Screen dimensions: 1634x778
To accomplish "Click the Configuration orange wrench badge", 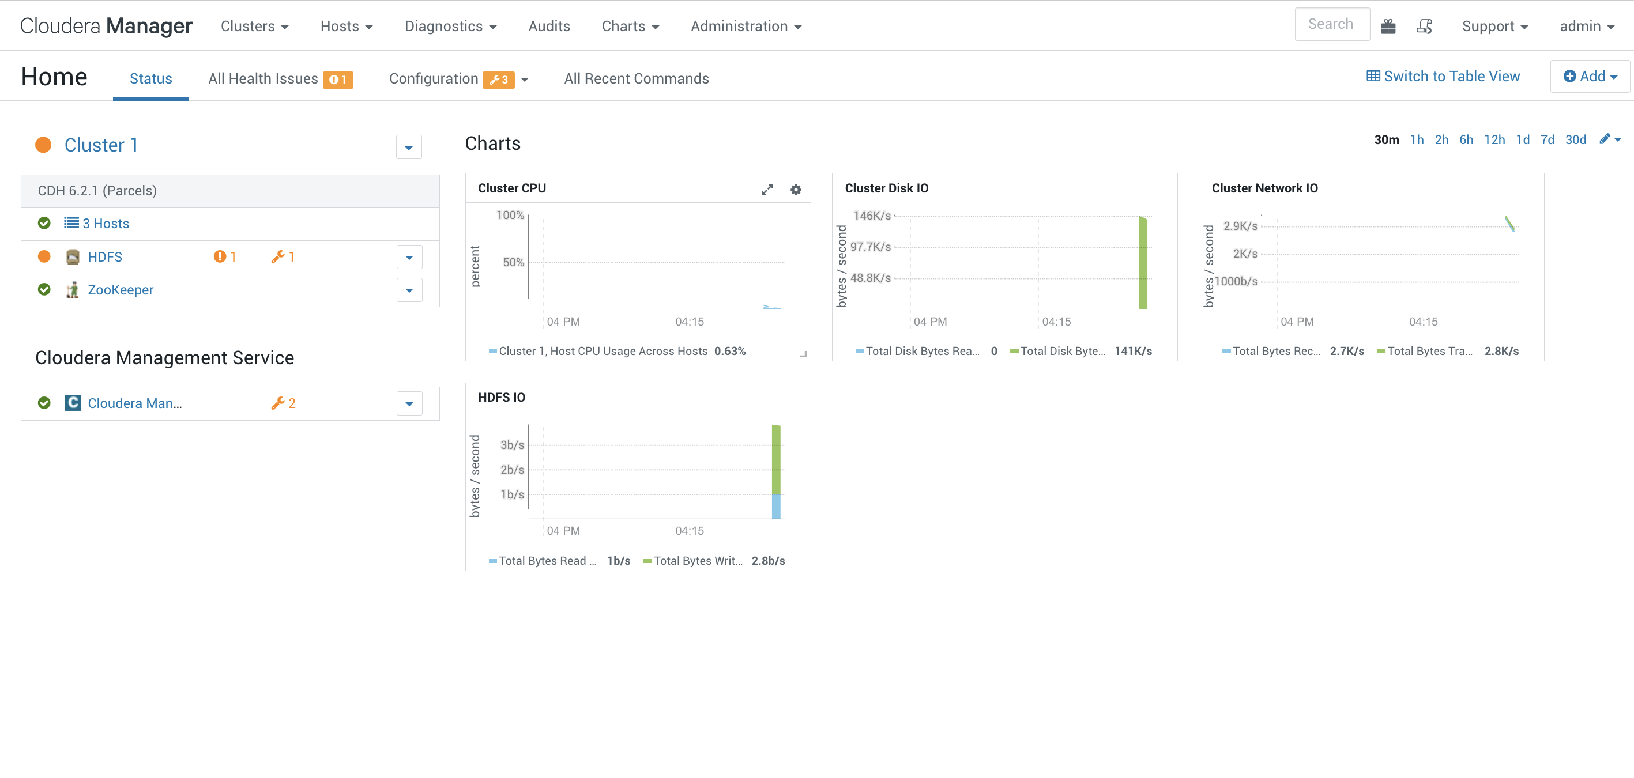I will coord(498,80).
